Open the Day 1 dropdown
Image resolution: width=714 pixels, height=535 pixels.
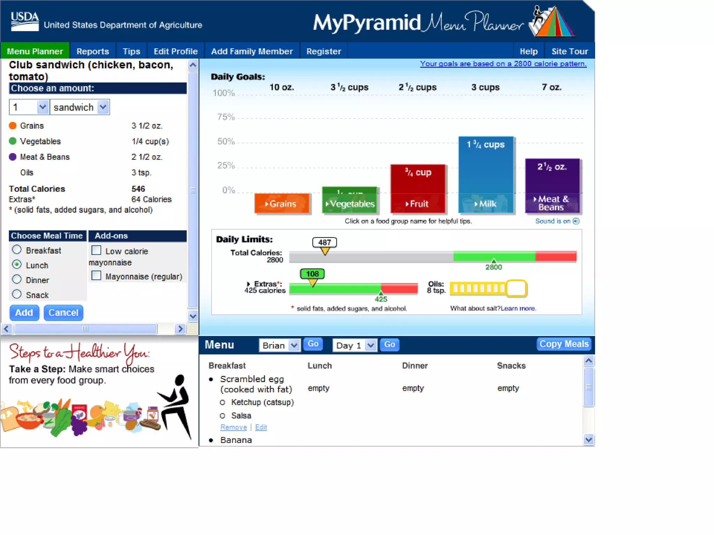click(x=371, y=345)
